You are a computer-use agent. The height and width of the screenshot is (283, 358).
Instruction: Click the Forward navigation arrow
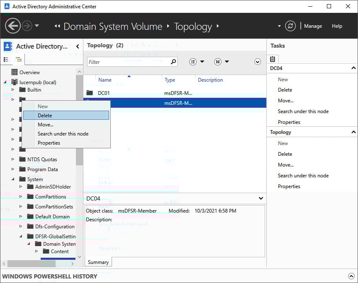[x=27, y=26]
